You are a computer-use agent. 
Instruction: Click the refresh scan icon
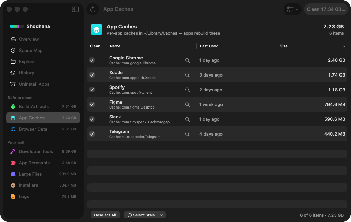coord(93,9)
